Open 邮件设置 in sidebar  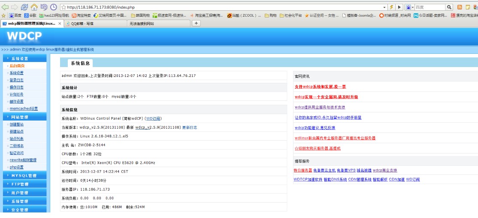tap(16, 101)
